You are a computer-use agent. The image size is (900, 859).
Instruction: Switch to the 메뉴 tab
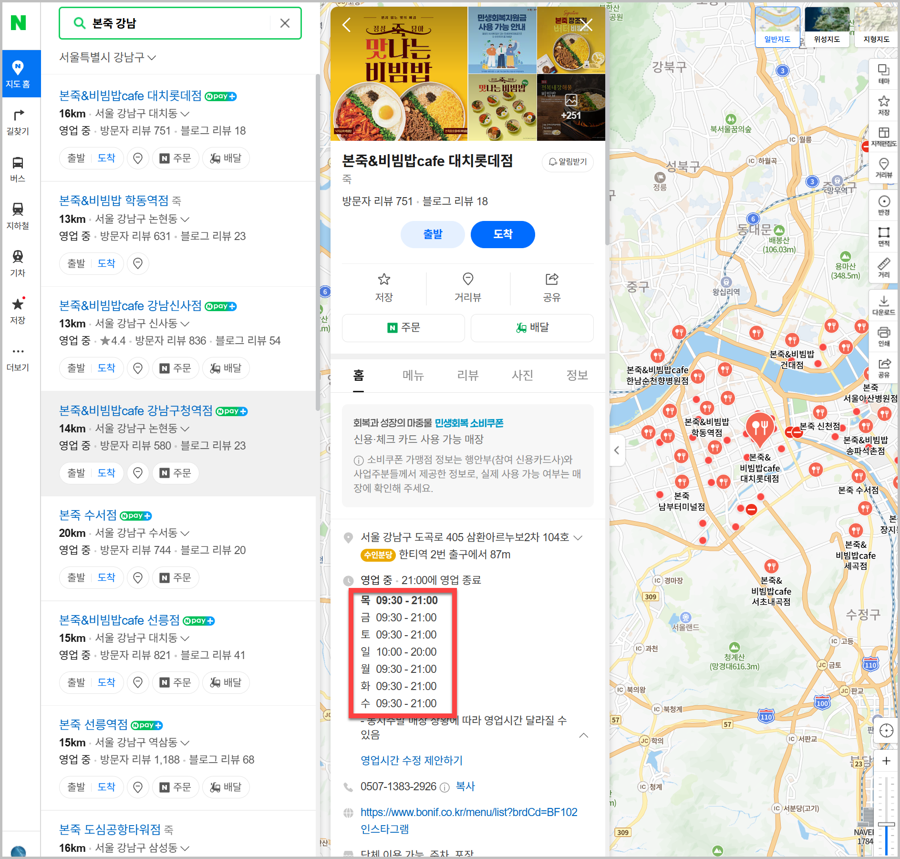pyautogui.click(x=413, y=375)
